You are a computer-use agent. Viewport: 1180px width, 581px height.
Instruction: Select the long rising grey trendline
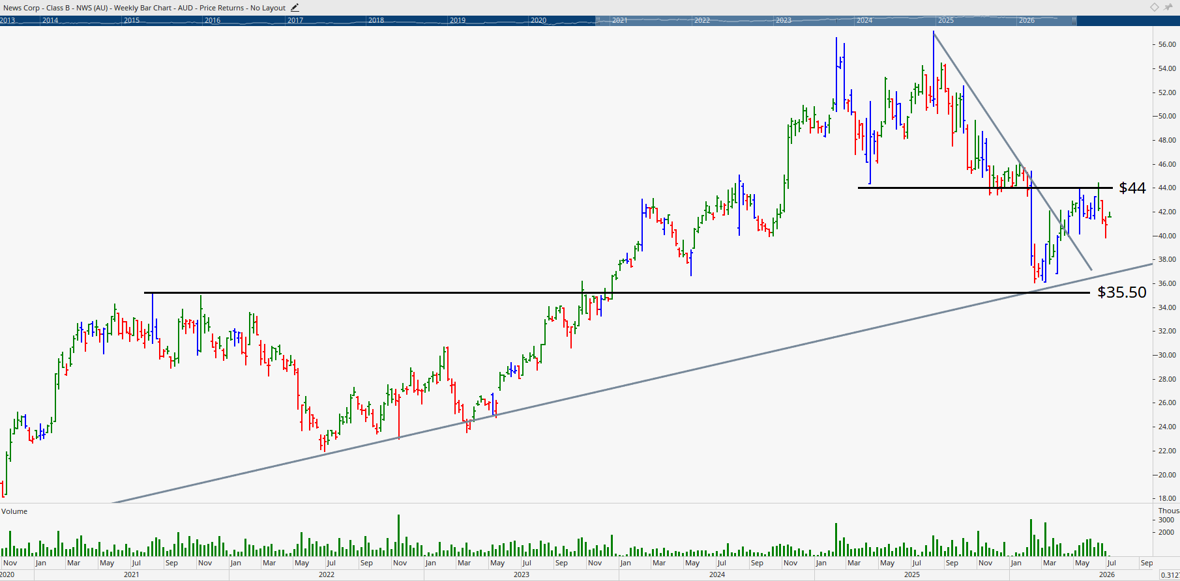coord(632,383)
